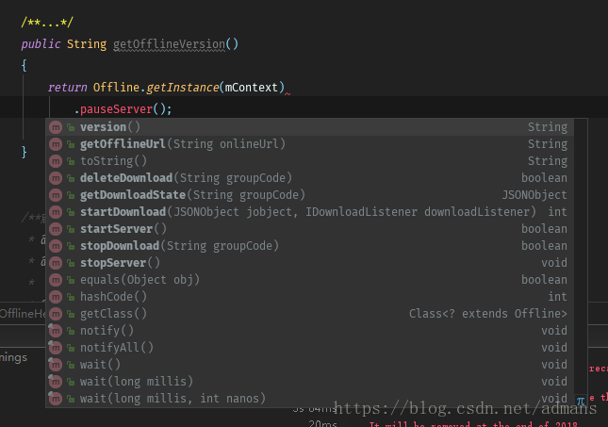Select startDownload completion entry
Screen dimensions: 608x427
[x=309, y=212]
